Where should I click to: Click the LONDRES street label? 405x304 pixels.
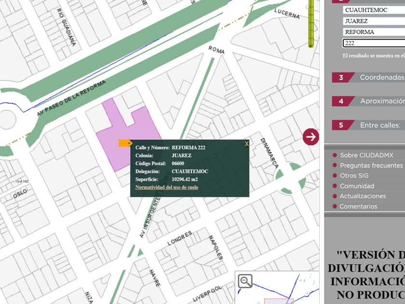[x=179, y=238]
